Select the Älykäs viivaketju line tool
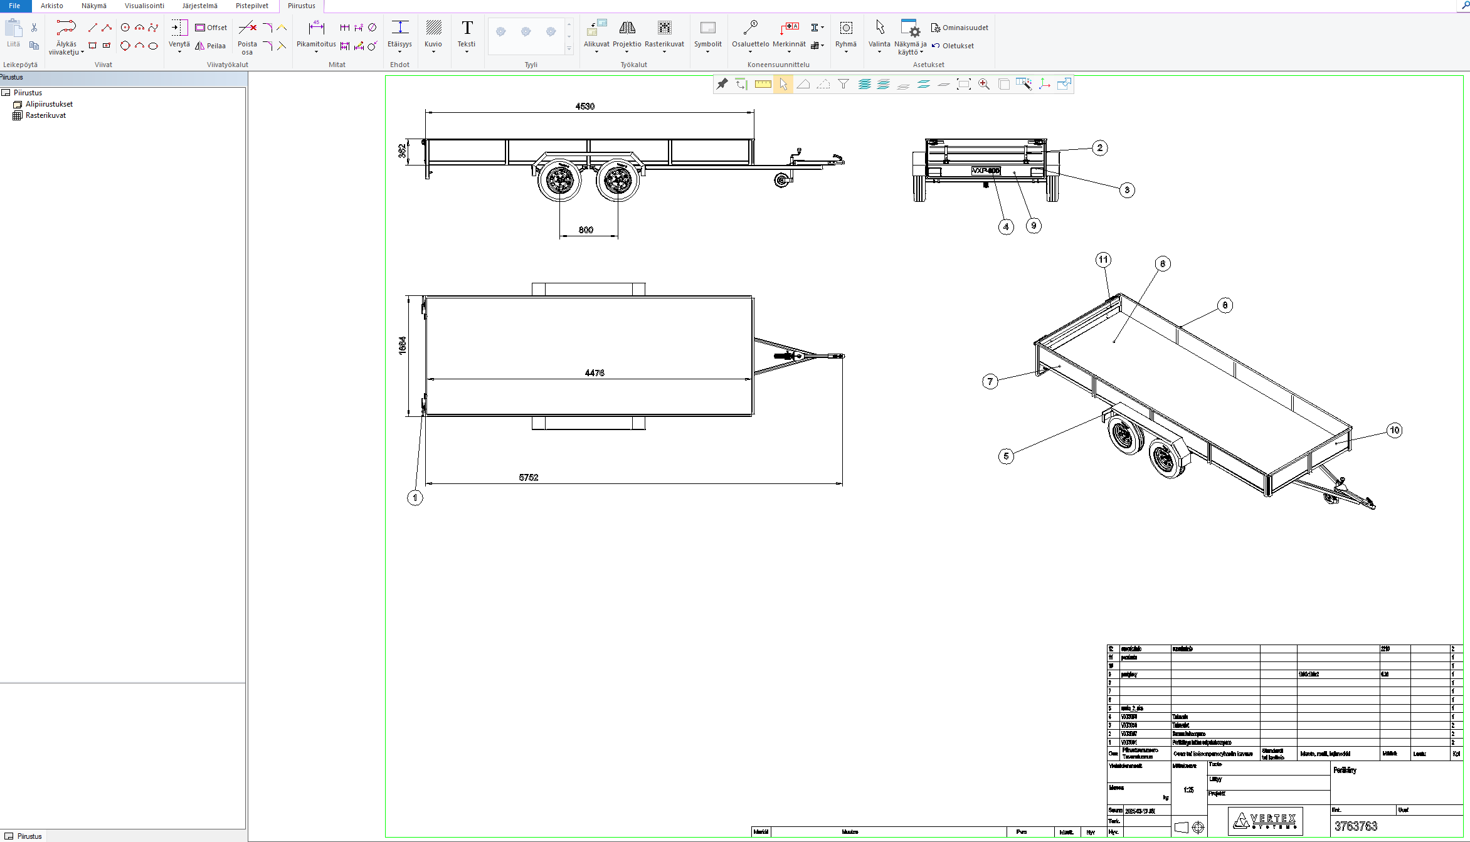The image size is (1470, 842). (x=65, y=29)
